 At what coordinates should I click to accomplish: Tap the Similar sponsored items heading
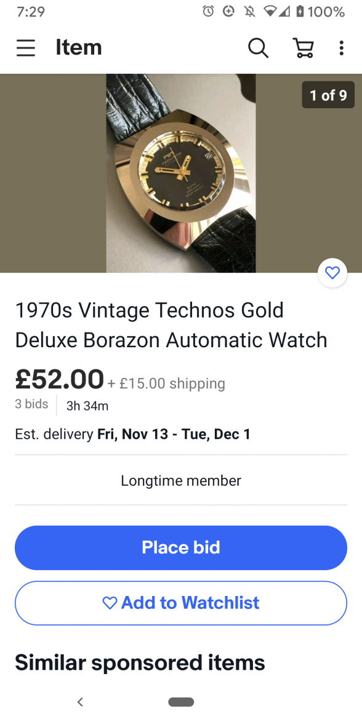[x=140, y=662]
